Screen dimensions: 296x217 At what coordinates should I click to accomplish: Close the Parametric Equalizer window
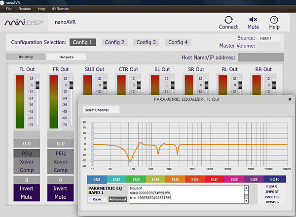tap(290, 99)
